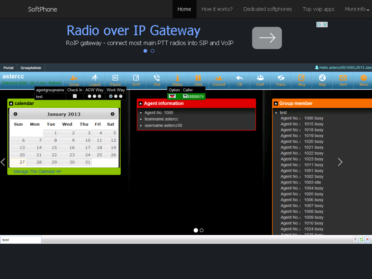The width and height of the screenshot is (372, 279).
Task: Click the Manage The Calendar link
Action: [x=37, y=171]
